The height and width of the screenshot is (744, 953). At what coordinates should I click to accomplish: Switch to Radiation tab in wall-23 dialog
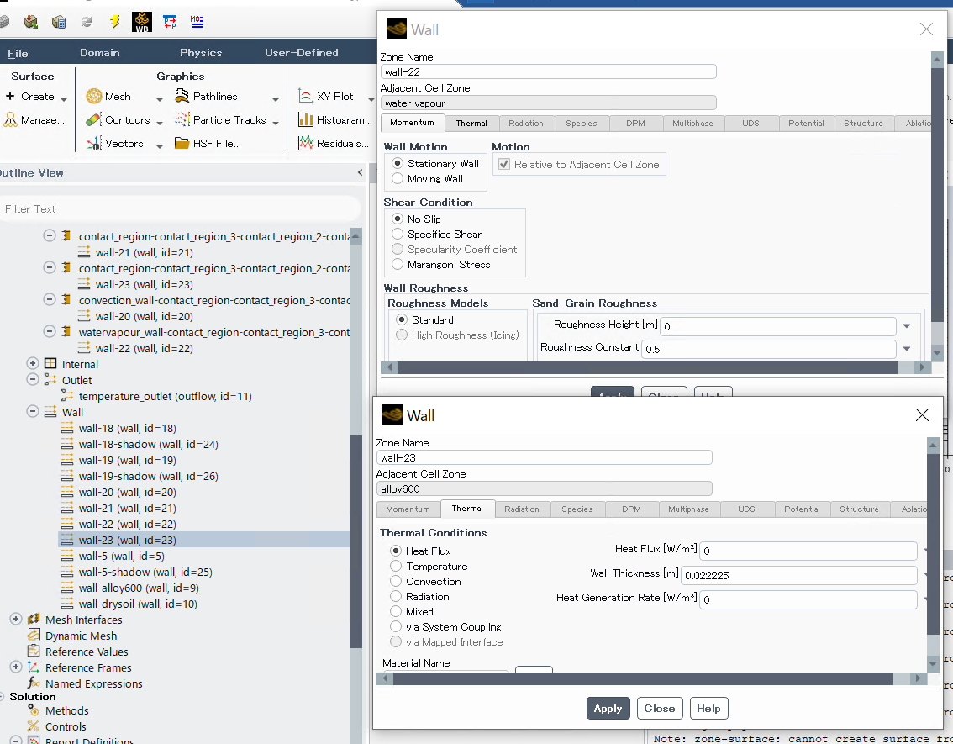(x=522, y=509)
